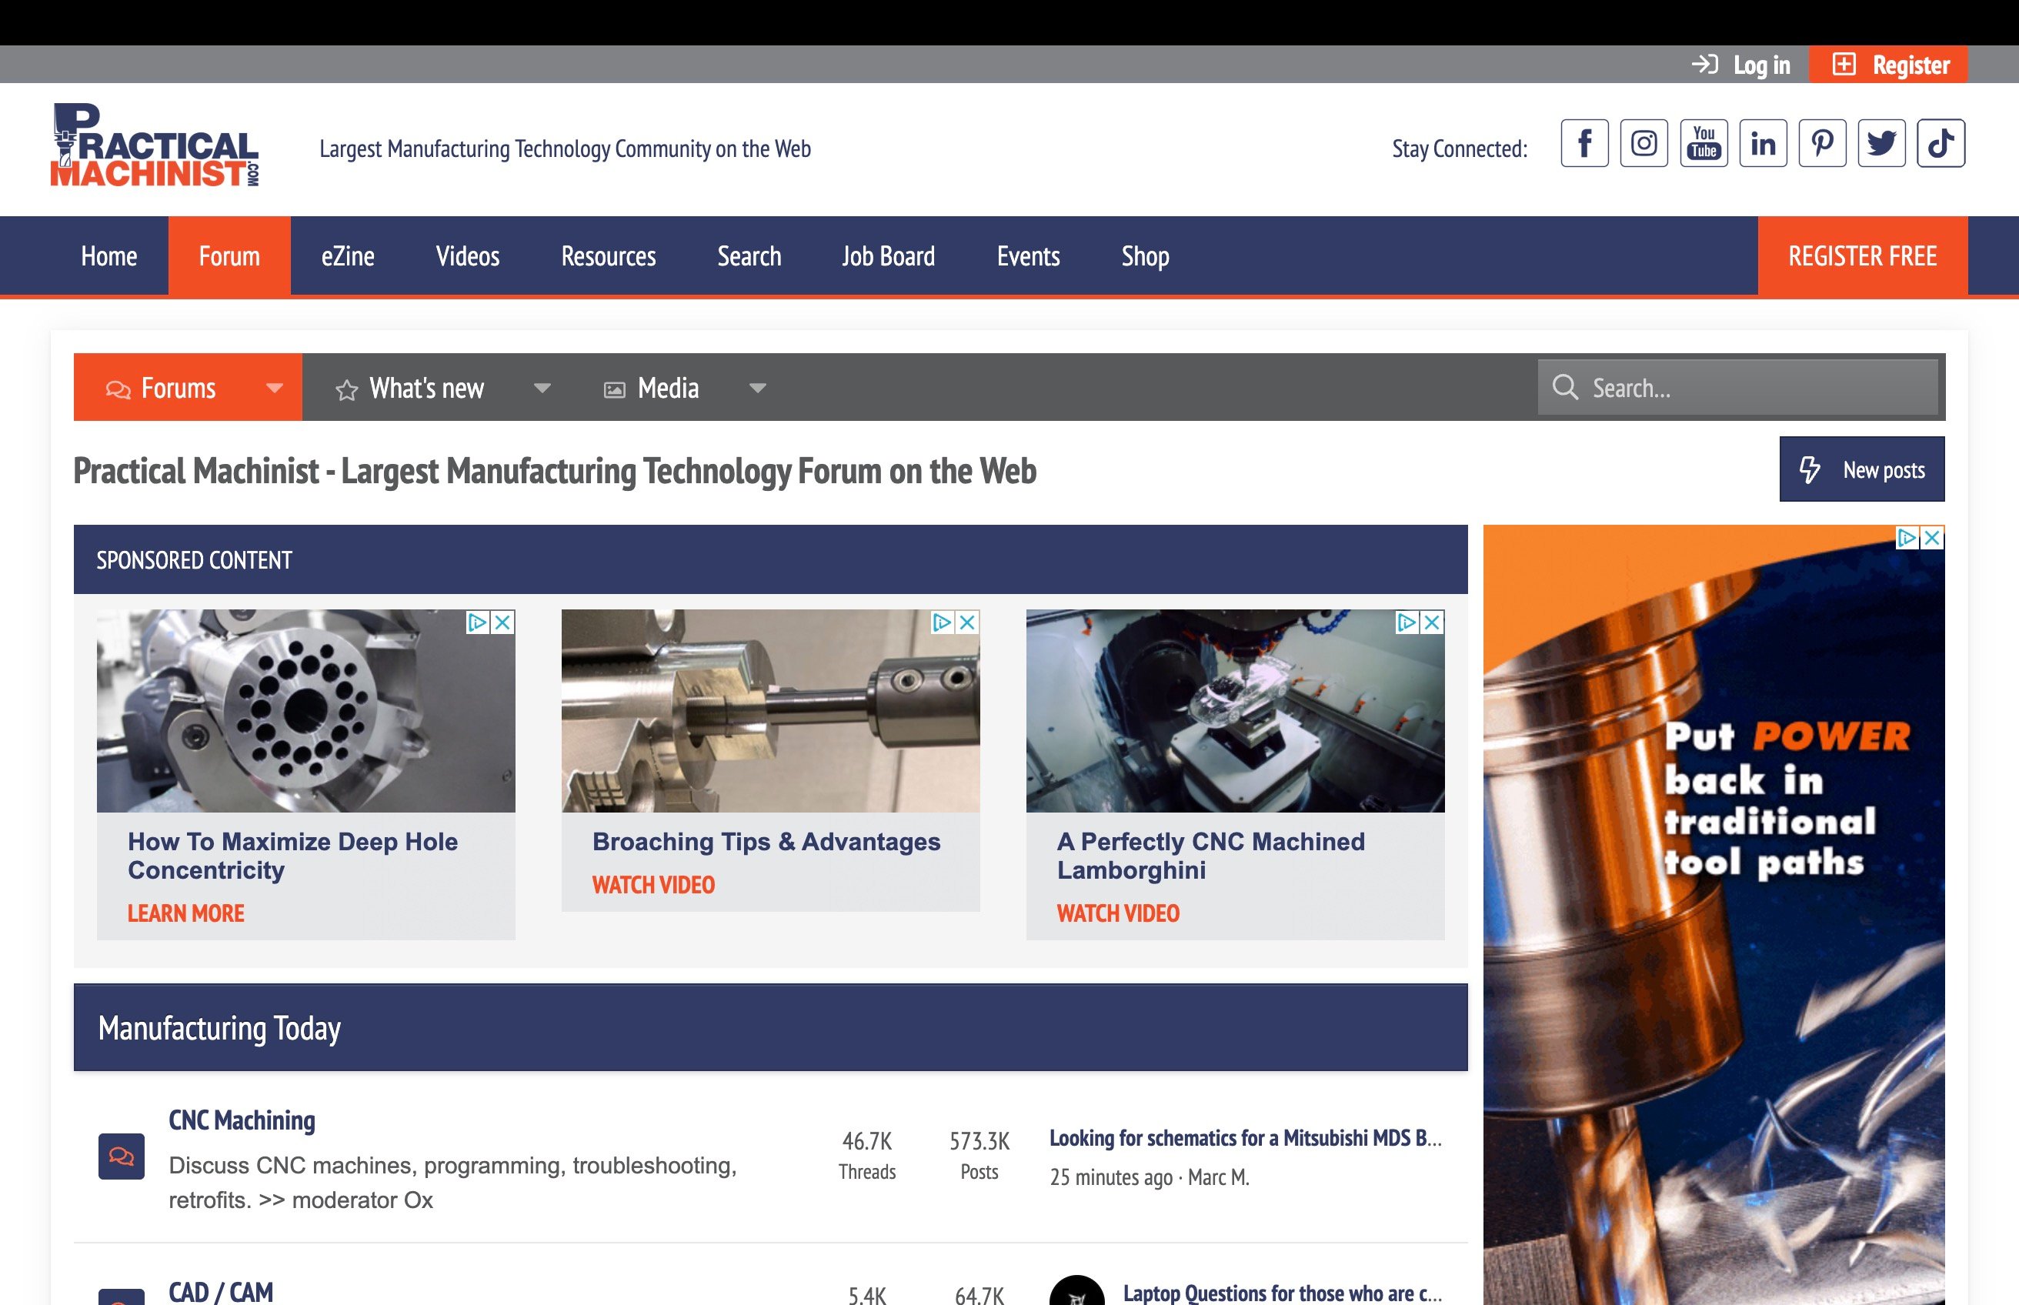This screenshot has width=2019, height=1305.
Task: Open Broaching Tips & Advantages title
Action: click(766, 842)
